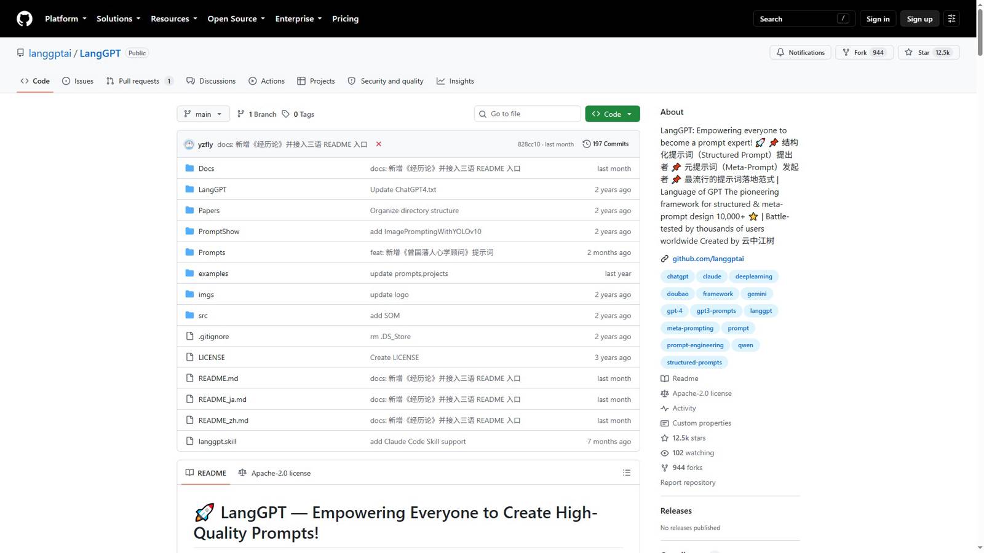Click the Docs folder icon
The width and height of the screenshot is (984, 553).
(x=189, y=168)
